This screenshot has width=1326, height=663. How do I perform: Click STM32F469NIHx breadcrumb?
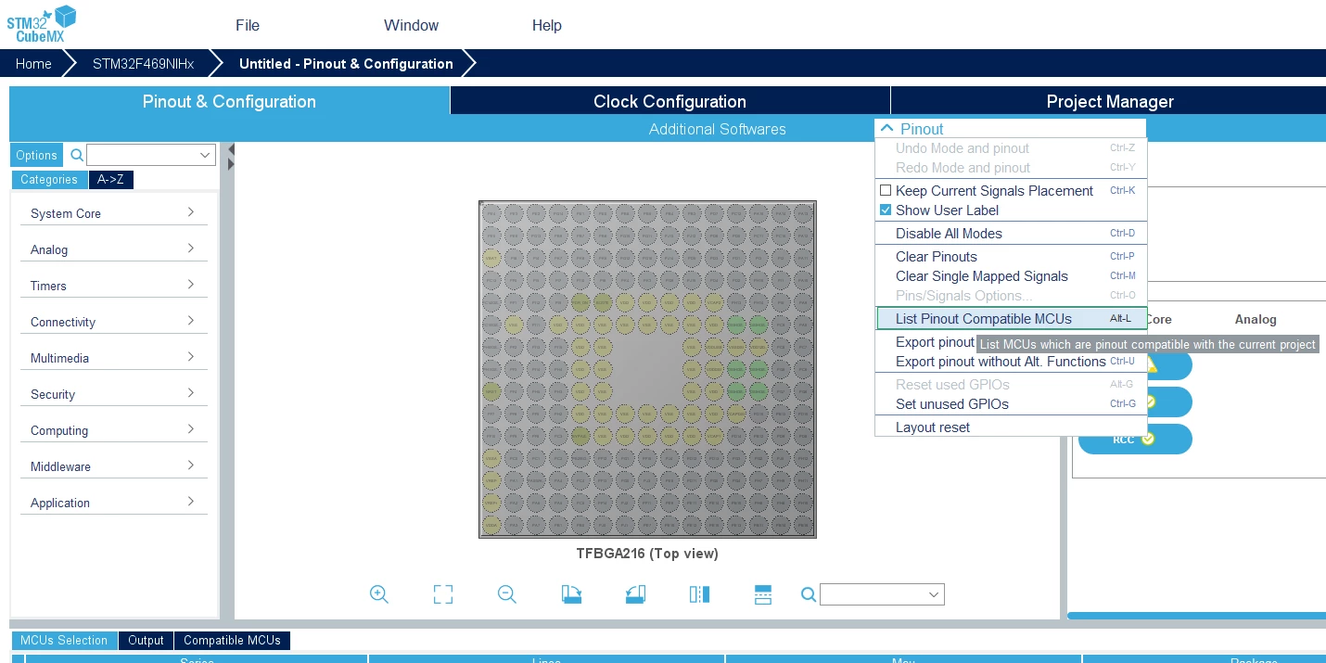143,64
